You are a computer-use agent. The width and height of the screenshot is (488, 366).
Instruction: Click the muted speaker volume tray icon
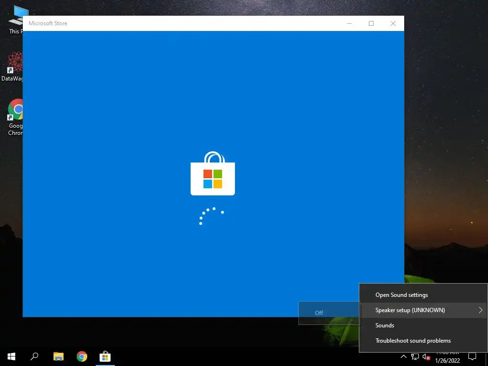[x=426, y=356]
